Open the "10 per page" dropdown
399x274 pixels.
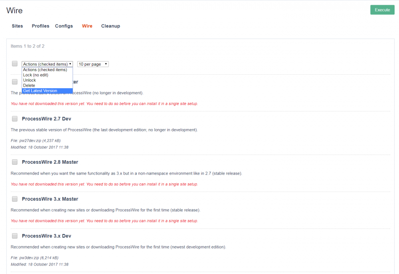click(93, 64)
